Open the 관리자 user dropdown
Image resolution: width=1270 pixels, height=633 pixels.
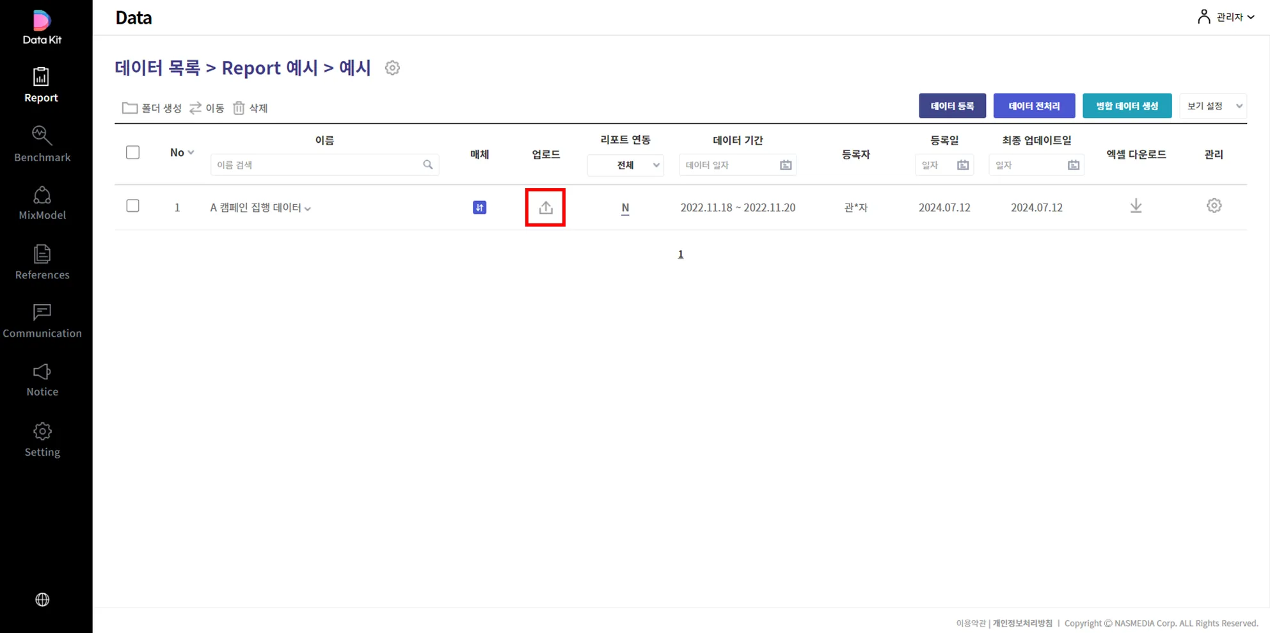pyautogui.click(x=1226, y=17)
